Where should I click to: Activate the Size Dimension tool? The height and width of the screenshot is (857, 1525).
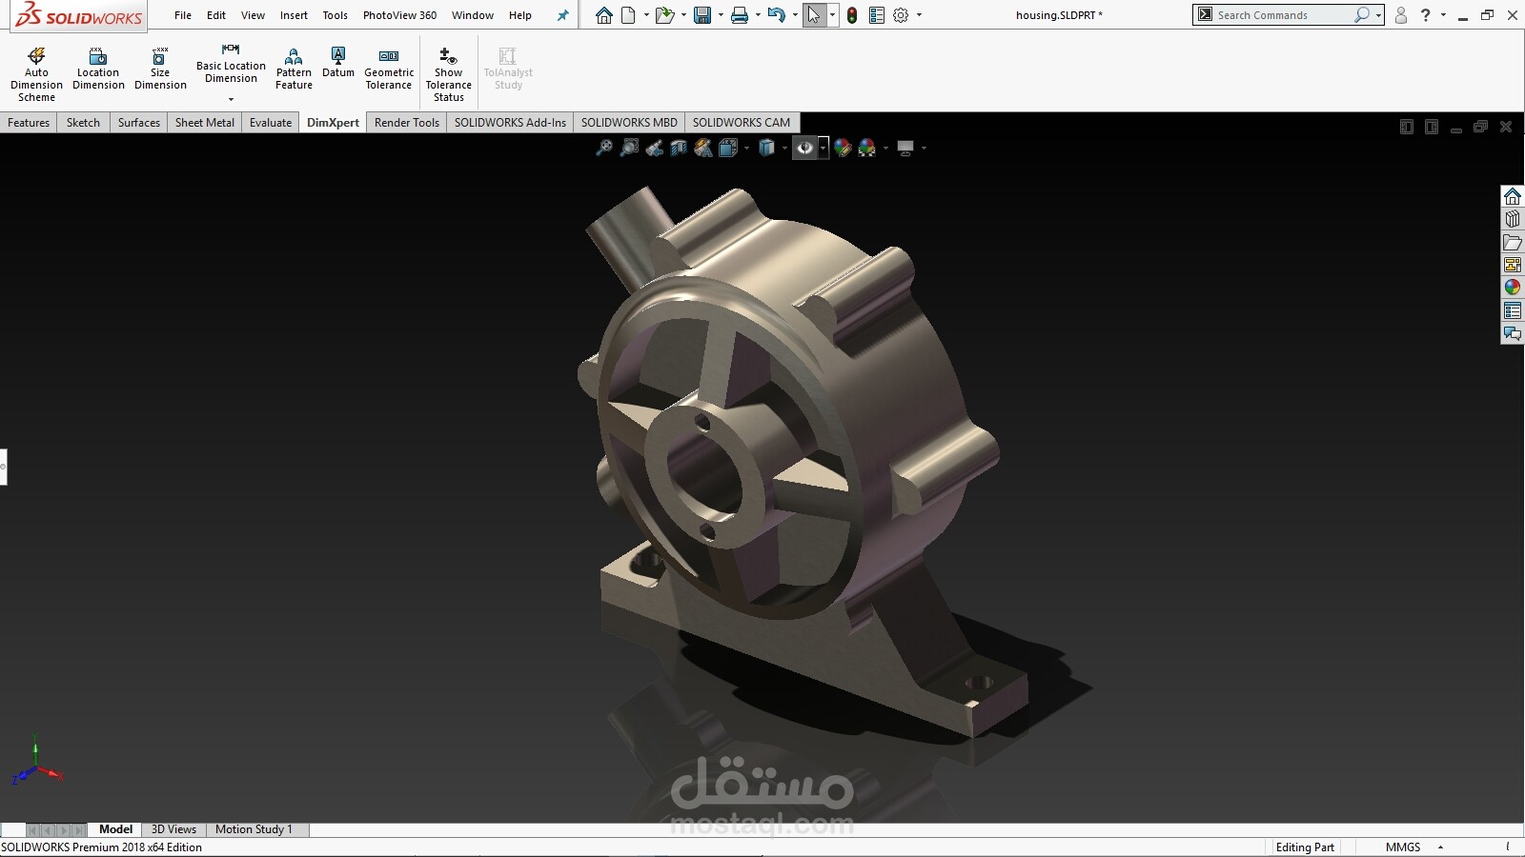[160, 69]
